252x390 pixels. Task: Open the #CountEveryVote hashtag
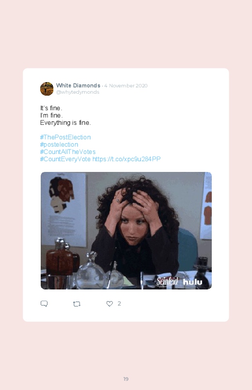[65, 159]
